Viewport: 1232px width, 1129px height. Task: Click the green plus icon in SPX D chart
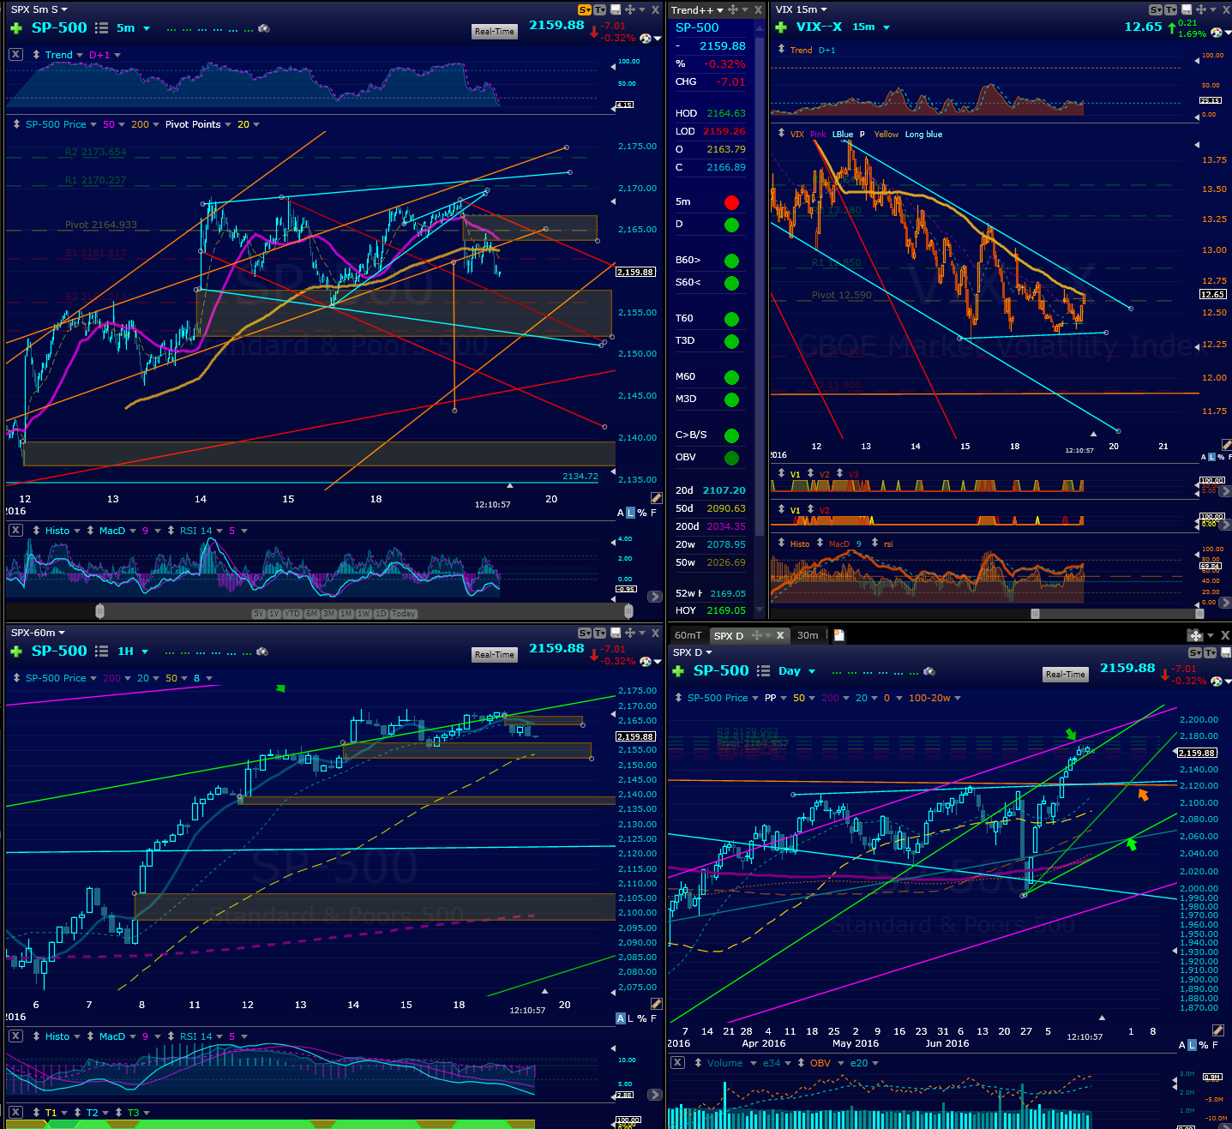coord(677,671)
